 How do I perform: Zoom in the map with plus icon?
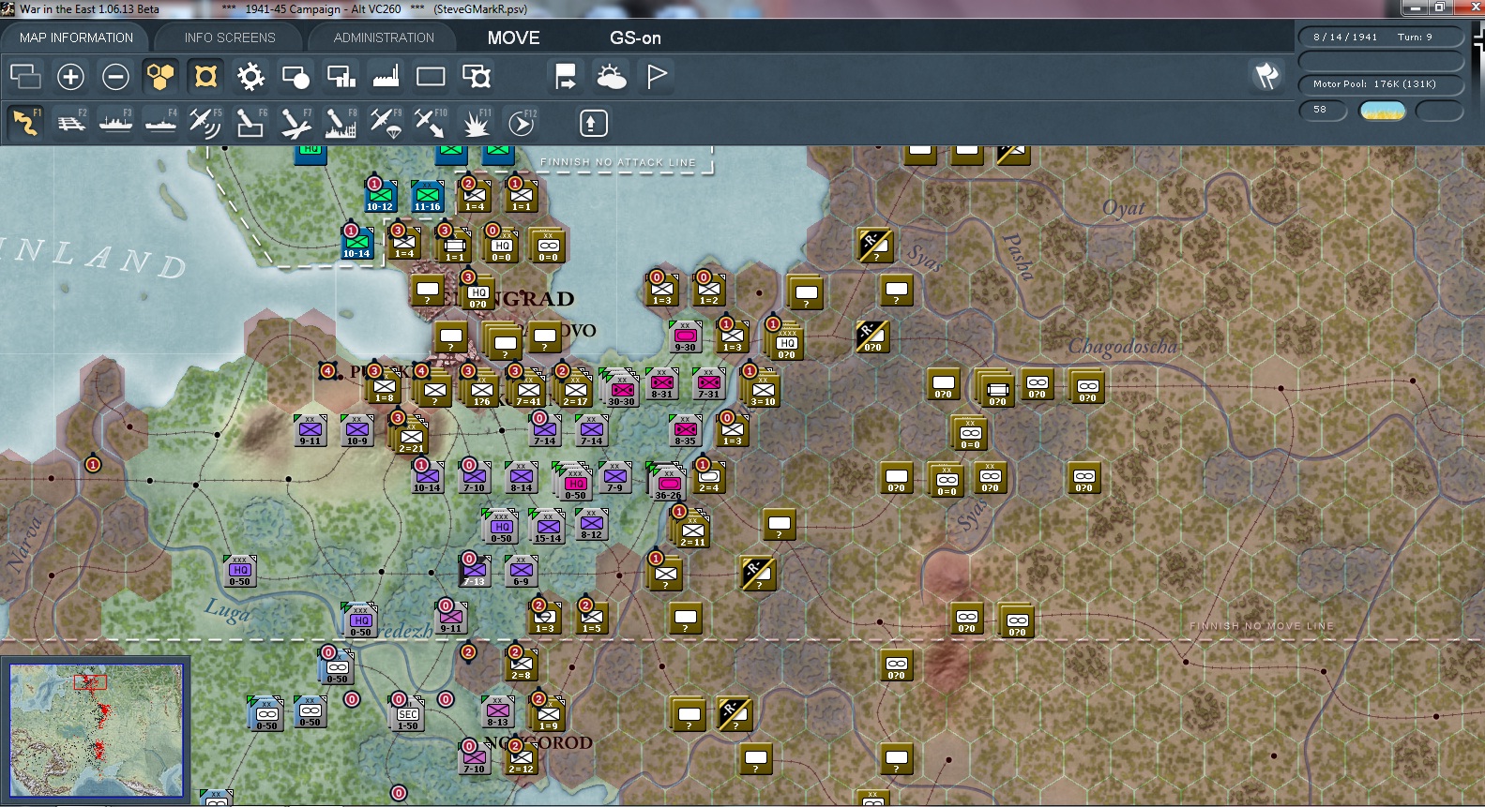[70, 76]
